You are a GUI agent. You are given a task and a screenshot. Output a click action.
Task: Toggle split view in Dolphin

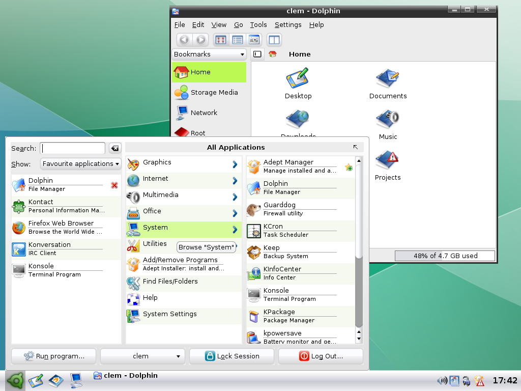coord(274,40)
